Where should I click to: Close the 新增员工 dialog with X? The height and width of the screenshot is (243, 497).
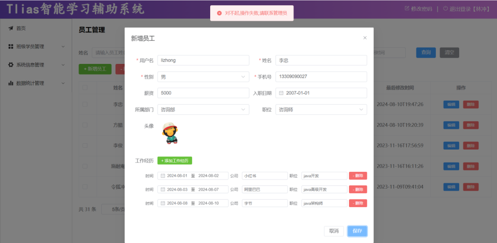(x=365, y=38)
